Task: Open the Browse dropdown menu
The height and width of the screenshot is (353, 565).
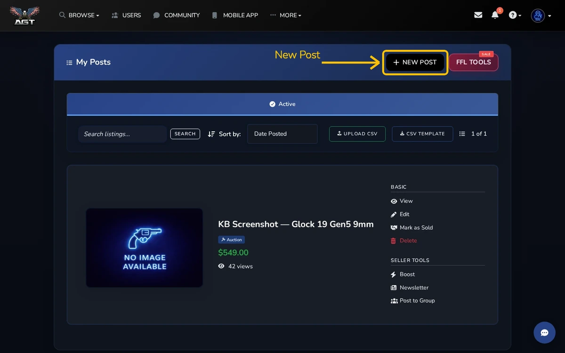Action: pos(79,15)
